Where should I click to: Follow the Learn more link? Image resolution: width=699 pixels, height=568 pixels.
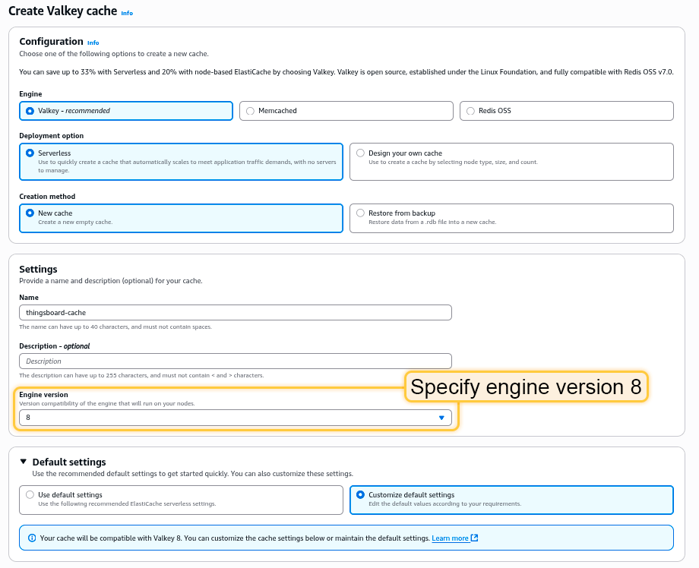pyautogui.click(x=450, y=538)
